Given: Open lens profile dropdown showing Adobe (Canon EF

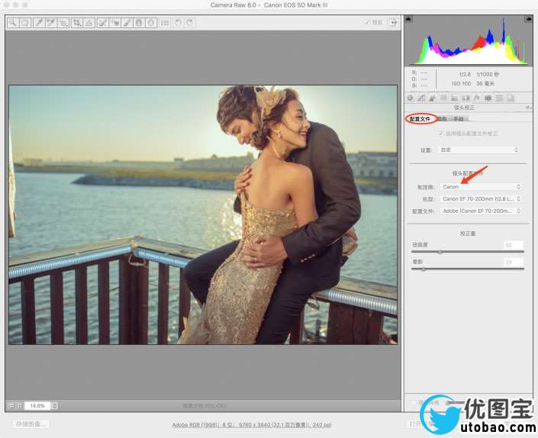Looking at the screenshot, I should click(x=481, y=211).
